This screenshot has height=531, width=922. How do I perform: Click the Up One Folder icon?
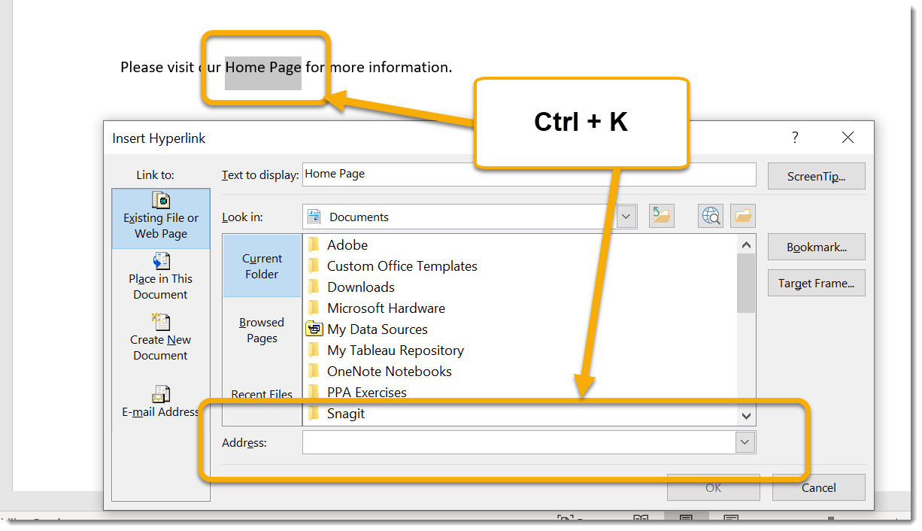click(662, 217)
